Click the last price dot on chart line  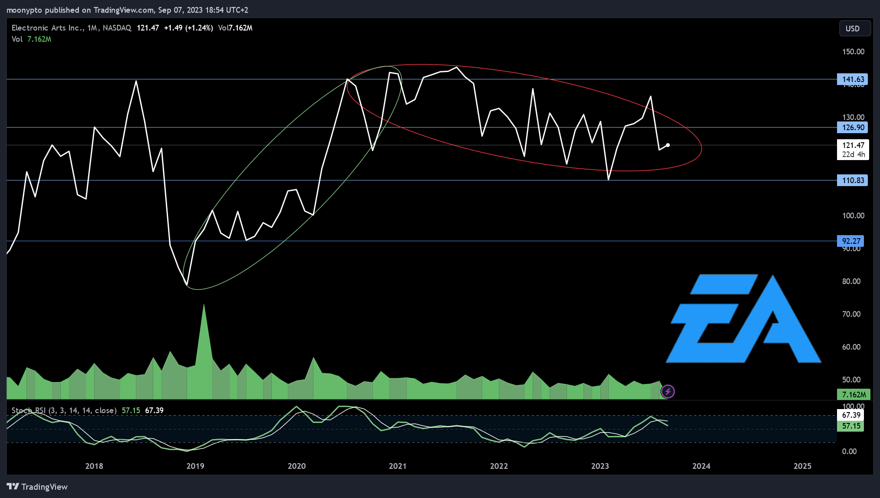pyautogui.click(x=668, y=145)
